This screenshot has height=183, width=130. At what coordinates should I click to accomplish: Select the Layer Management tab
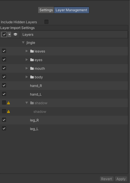71,10
